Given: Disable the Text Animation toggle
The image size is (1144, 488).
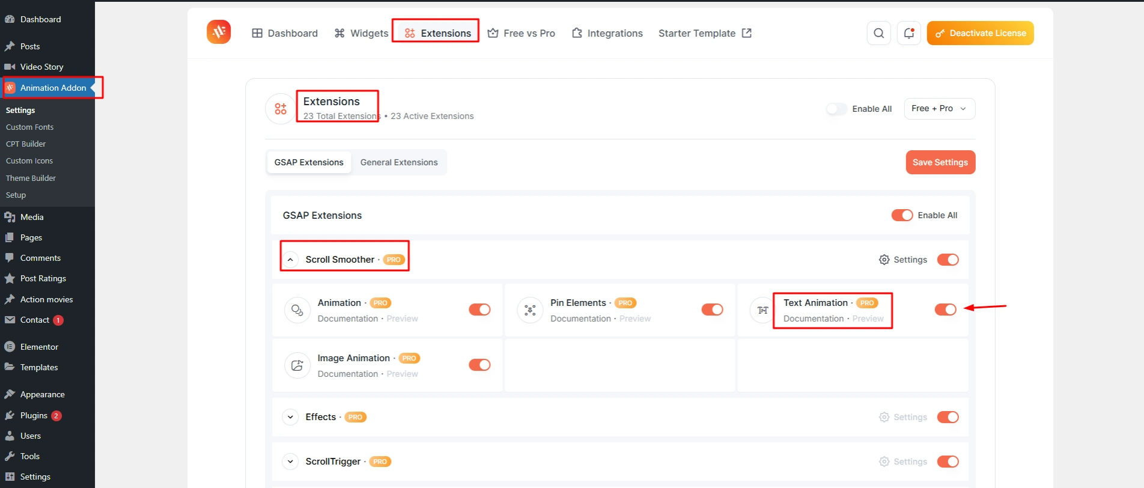Looking at the screenshot, I should (945, 310).
